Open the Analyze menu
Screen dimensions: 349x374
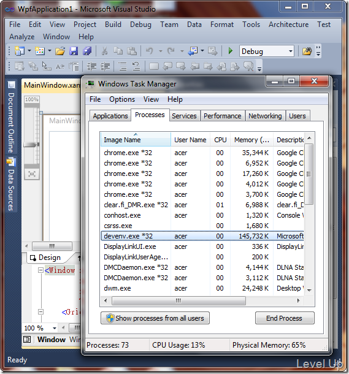(21, 37)
